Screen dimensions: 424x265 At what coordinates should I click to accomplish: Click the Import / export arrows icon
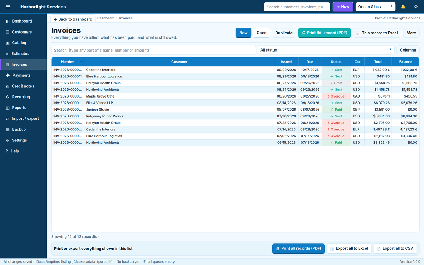(x=8, y=119)
